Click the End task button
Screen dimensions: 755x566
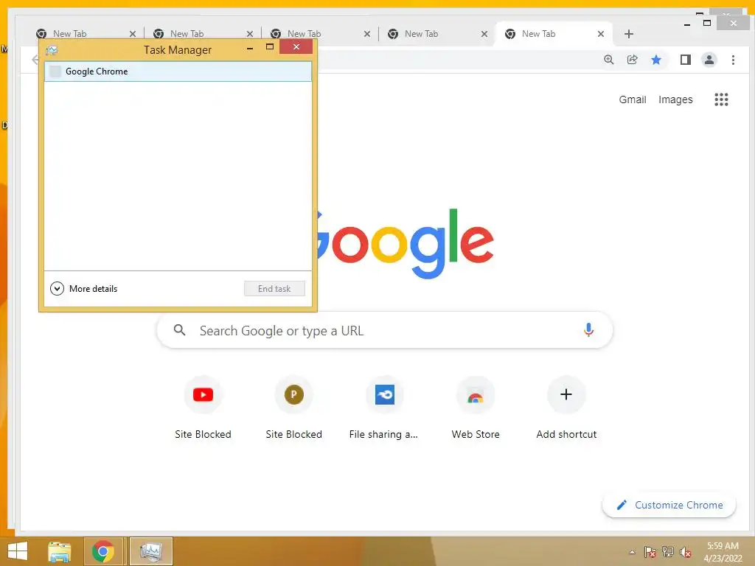[274, 289]
